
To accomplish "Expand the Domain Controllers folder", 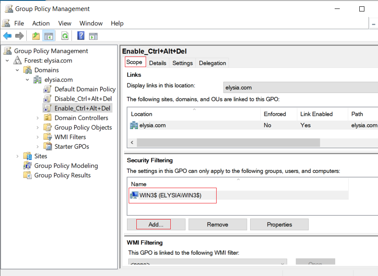I will coord(38,118).
